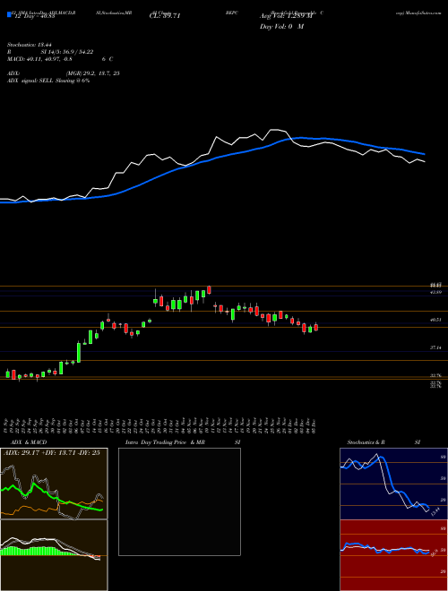Select the 'CL: 39.71' closing price text
This screenshot has width=448, height=591.
[165, 16]
